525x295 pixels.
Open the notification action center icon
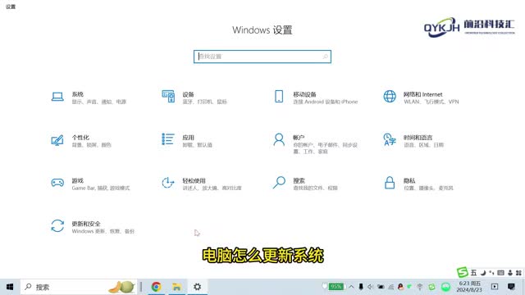pyautogui.click(x=511, y=287)
